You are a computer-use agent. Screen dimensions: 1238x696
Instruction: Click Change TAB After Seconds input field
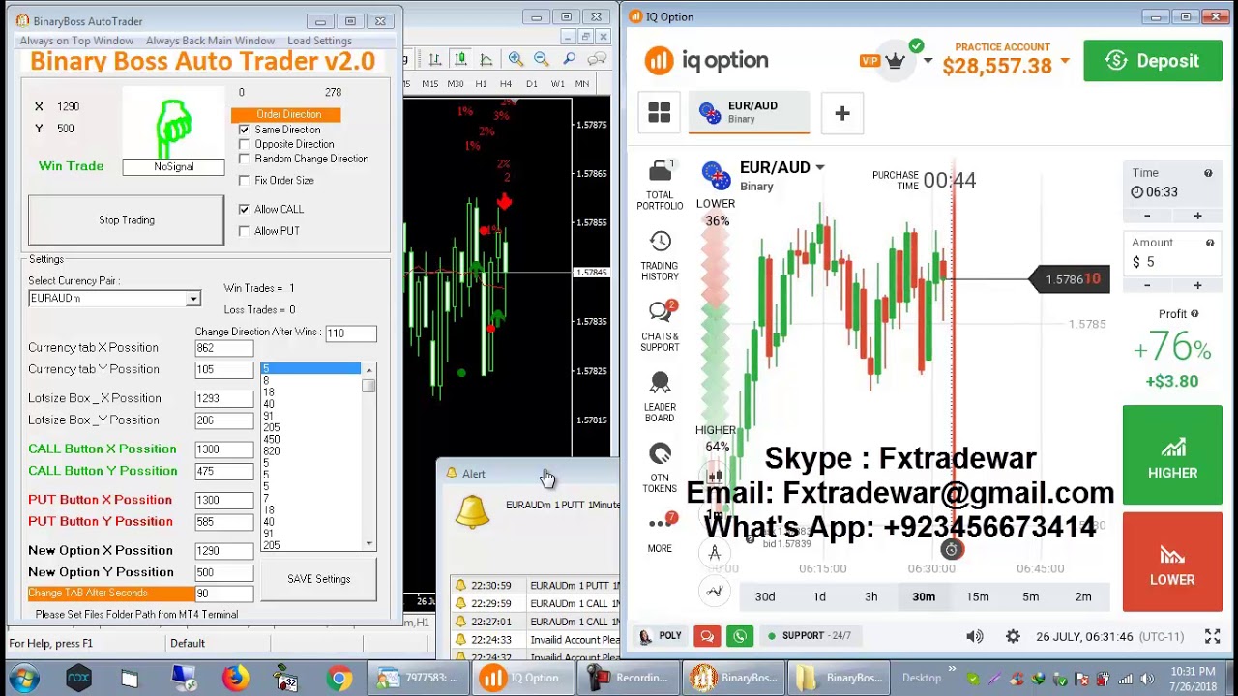[x=223, y=594]
